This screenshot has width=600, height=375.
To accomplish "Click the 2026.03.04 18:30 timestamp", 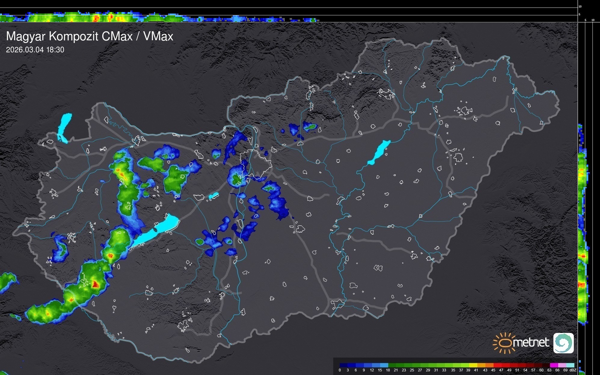I will pos(35,50).
